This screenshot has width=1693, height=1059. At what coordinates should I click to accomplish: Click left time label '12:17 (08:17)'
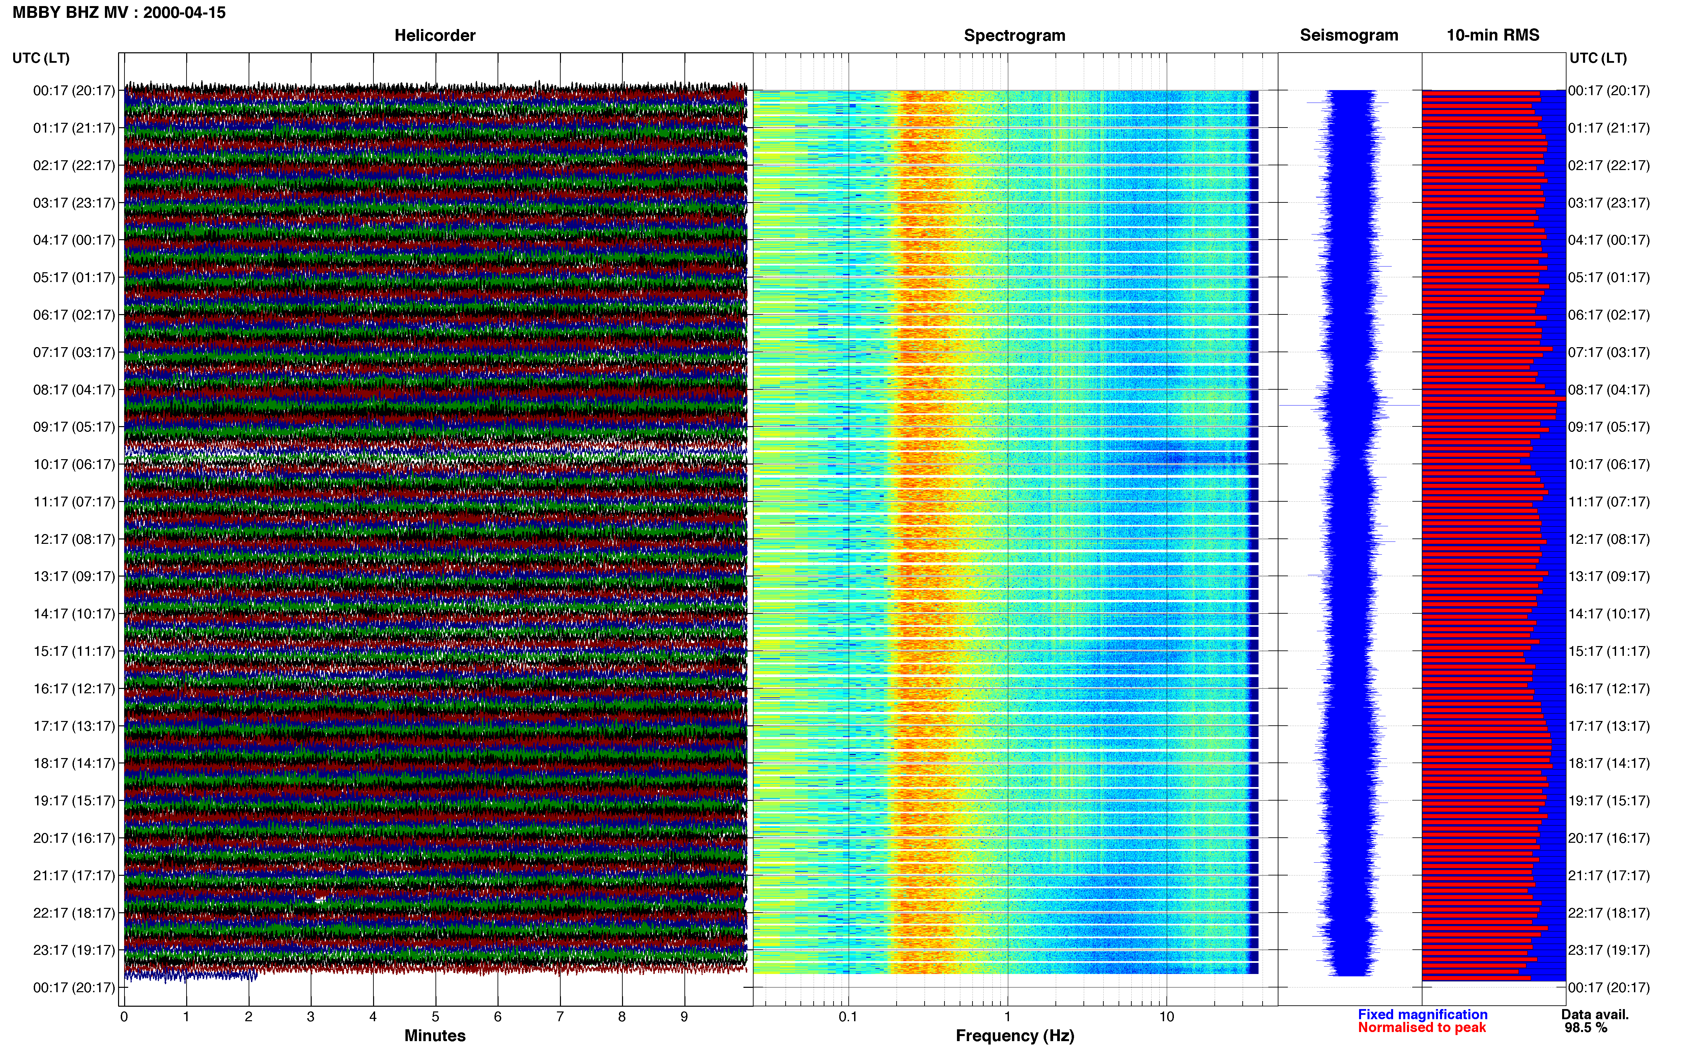click(74, 539)
